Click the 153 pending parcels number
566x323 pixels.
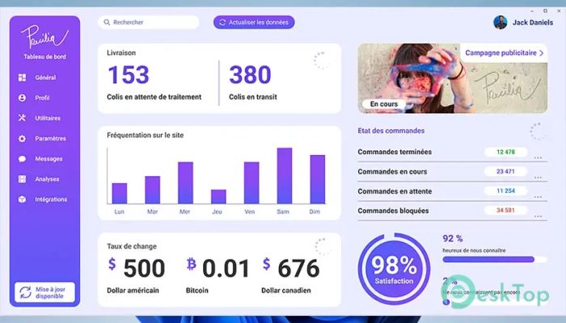point(129,74)
